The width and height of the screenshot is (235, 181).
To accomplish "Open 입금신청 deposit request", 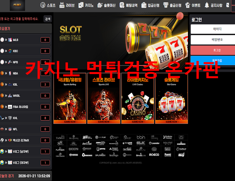I will pyautogui.click(x=150, y=5).
